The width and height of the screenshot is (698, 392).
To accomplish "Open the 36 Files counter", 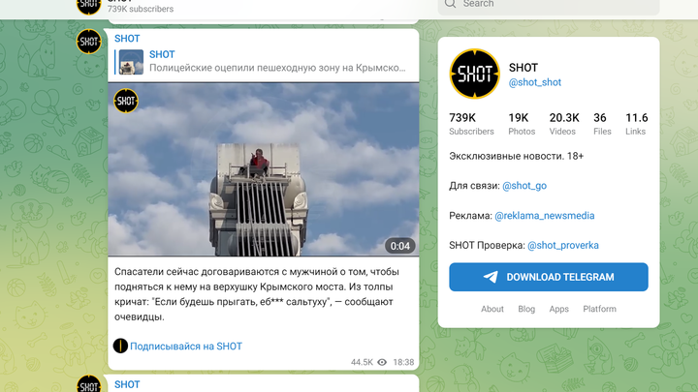I will pyautogui.click(x=602, y=124).
